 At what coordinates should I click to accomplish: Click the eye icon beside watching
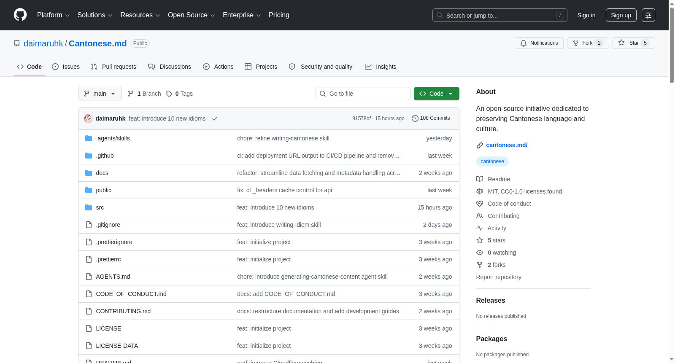(x=480, y=253)
